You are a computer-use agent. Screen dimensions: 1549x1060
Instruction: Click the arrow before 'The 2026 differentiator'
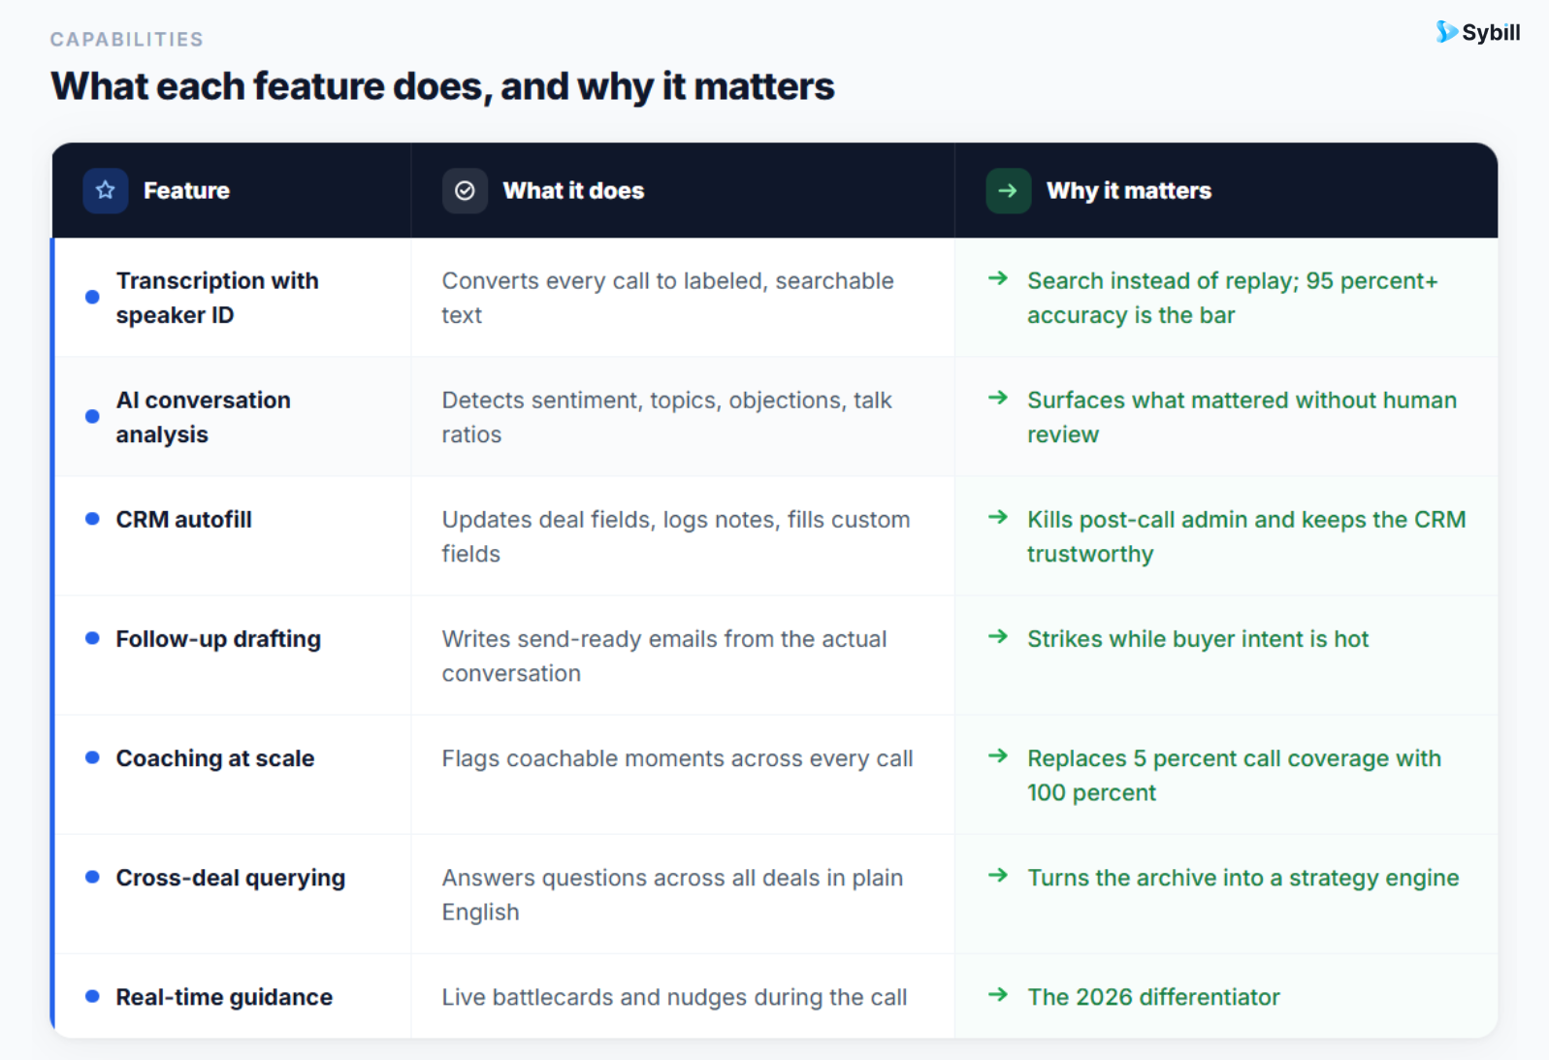[998, 995]
